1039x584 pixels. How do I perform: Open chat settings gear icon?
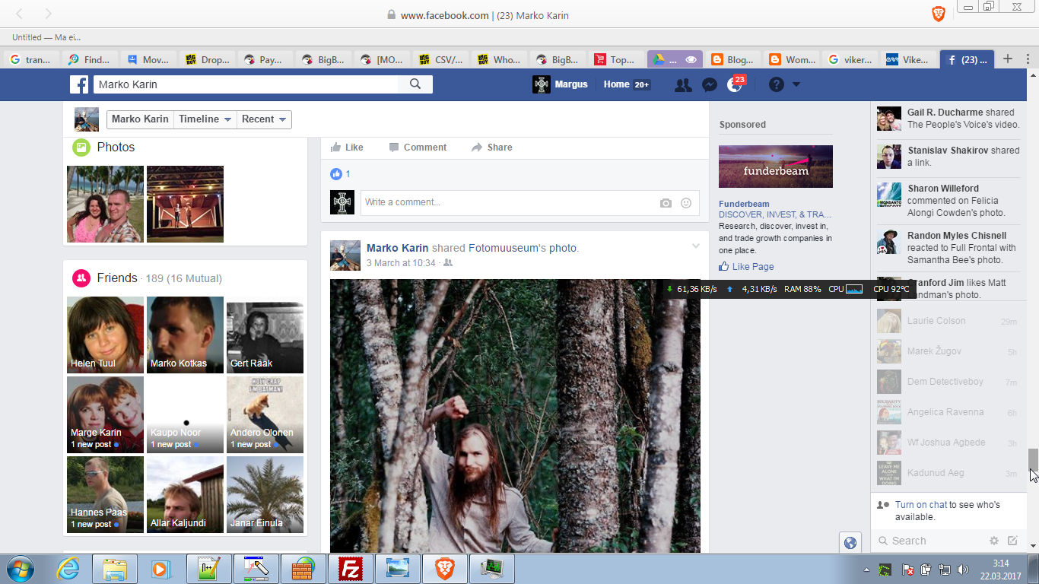993,541
